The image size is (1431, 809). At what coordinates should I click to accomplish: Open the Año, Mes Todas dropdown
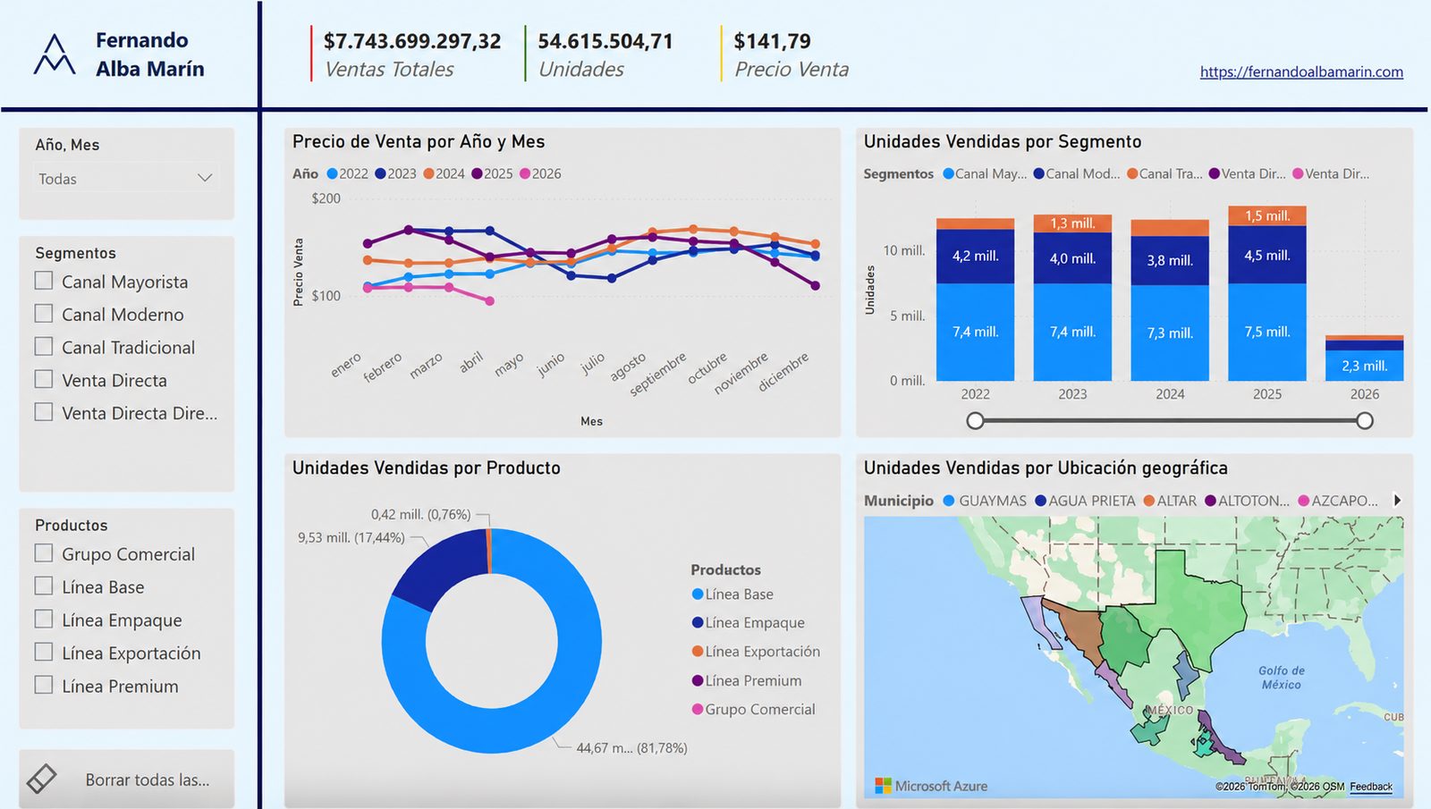[126, 179]
